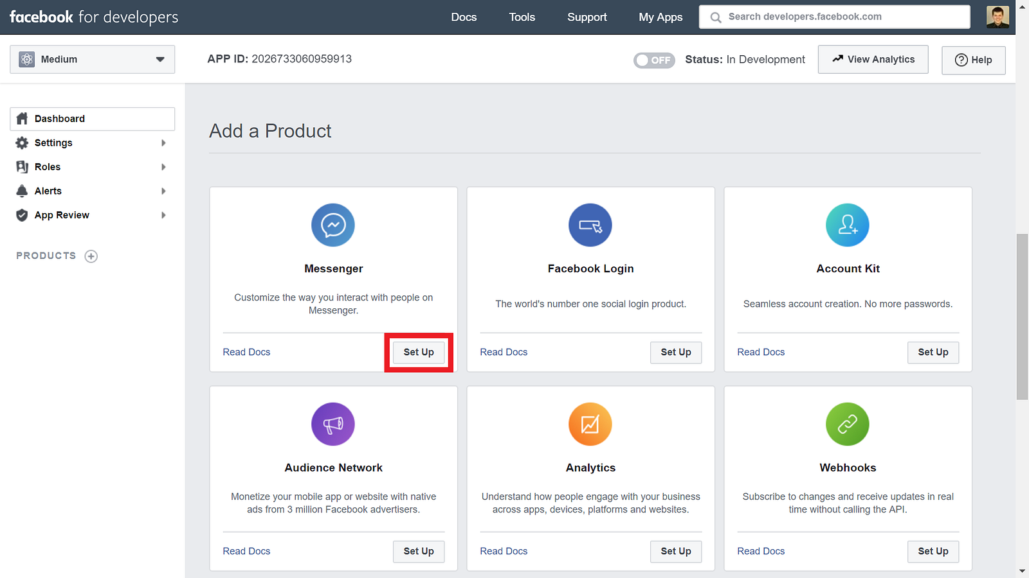Expand the Roles submenu arrow

(x=163, y=167)
